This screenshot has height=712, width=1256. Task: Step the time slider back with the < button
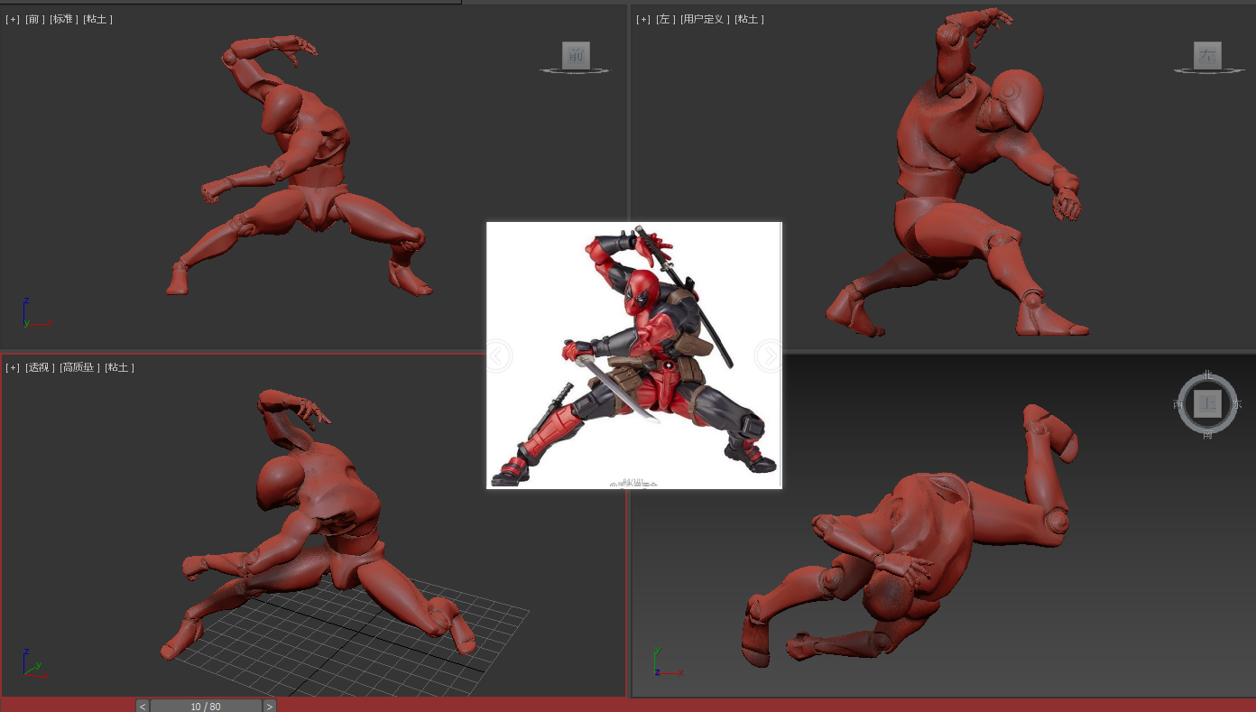point(143,706)
